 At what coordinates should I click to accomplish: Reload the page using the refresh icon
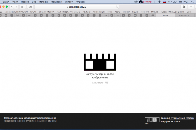(117, 7)
